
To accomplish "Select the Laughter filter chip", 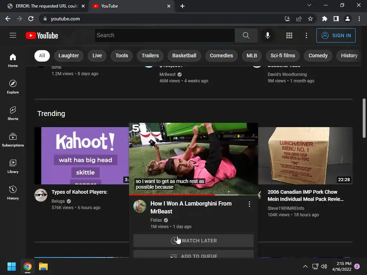I will point(68,56).
